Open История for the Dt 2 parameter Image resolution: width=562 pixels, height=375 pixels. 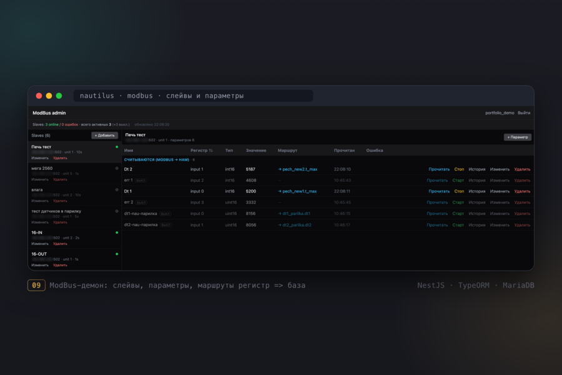pos(477,169)
